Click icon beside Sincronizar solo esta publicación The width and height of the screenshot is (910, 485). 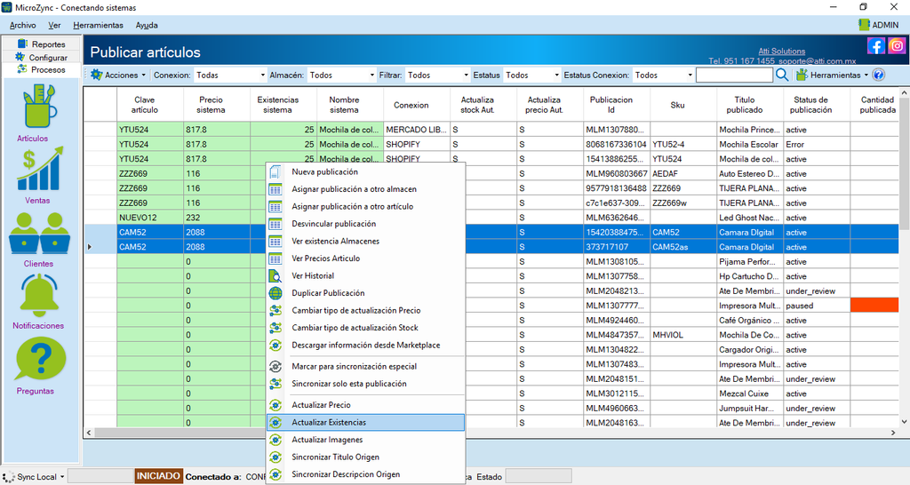275,384
